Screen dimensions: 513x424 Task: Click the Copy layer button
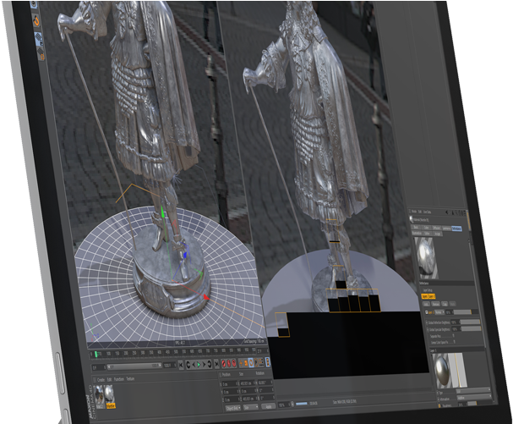click(x=445, y=304)
